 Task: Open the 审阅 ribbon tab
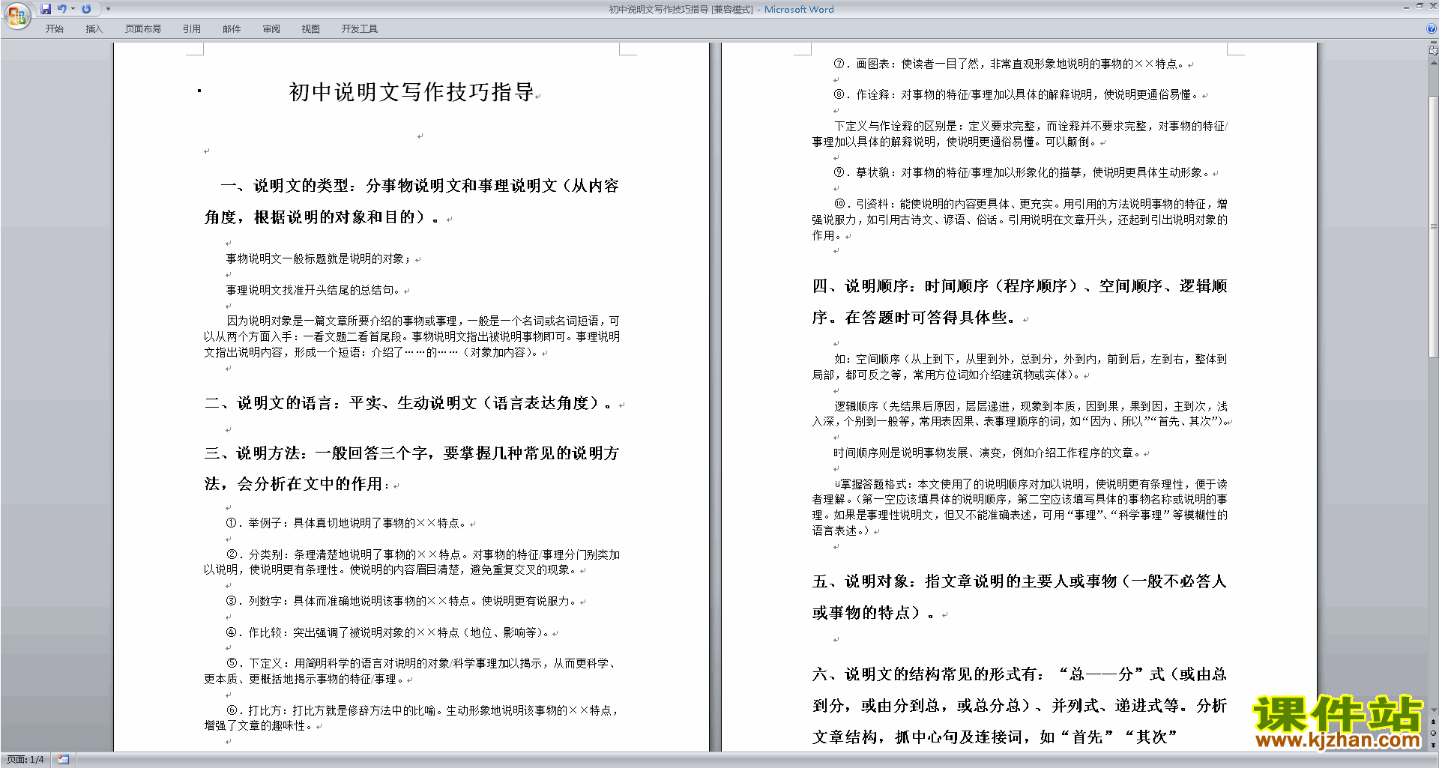click(x=271, y=29)
